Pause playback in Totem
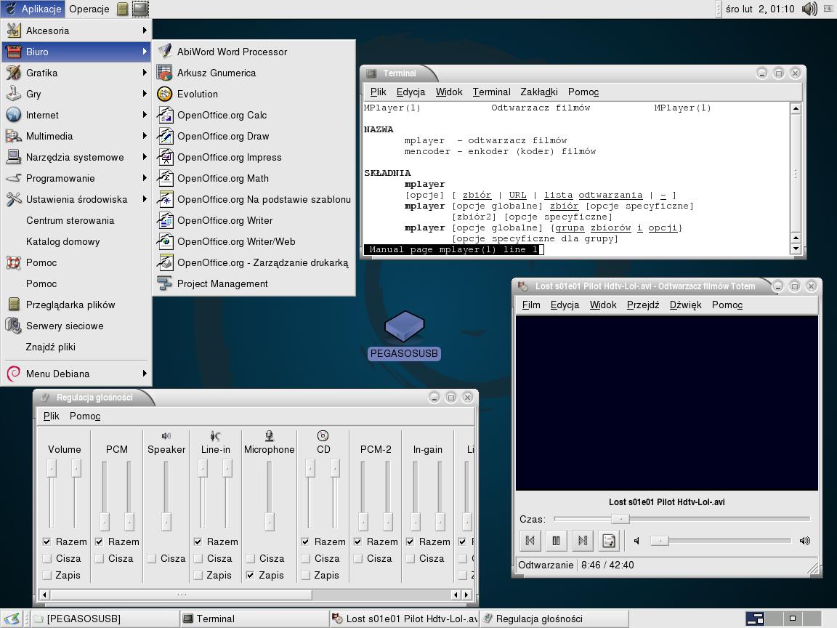 (557, 541)
